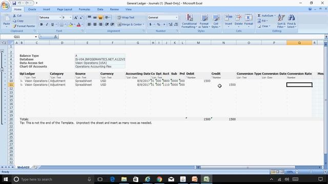Click Copy in the Clipboard group

coord(18,21)
